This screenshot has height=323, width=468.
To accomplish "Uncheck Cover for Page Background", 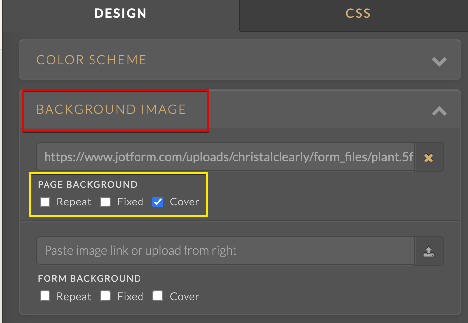I will click(158, 202).
